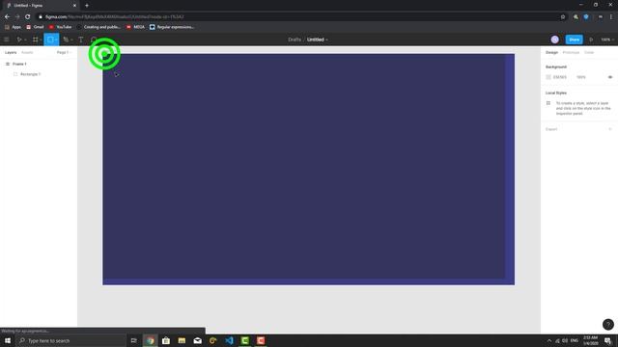This screenshot has height=347, width=618.
Task: Click the Background color swatch
Action: point(548,77)
